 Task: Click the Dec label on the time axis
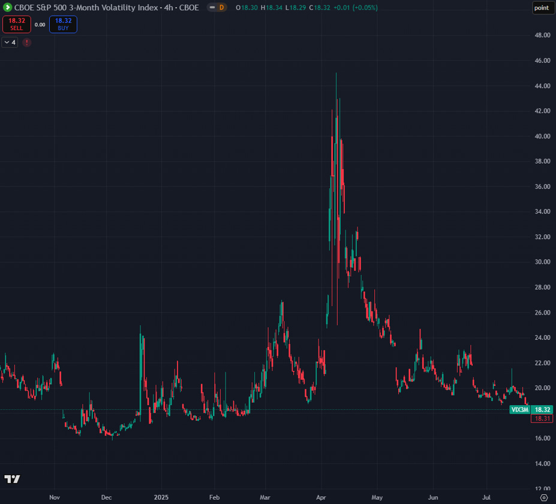[x=106, y=497]
